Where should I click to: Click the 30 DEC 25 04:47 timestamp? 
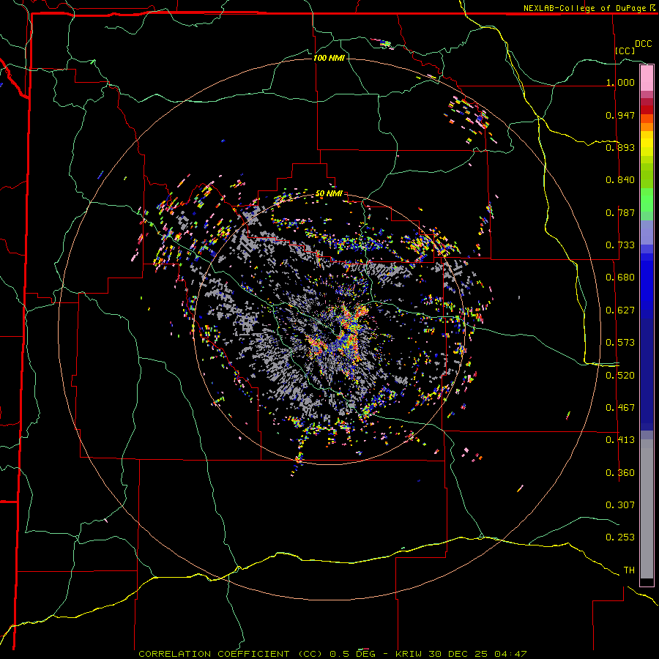click(x=478, y=654)
